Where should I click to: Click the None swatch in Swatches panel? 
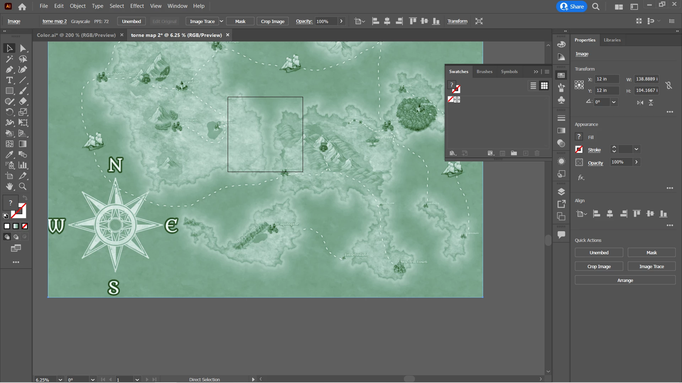(450, 99)
